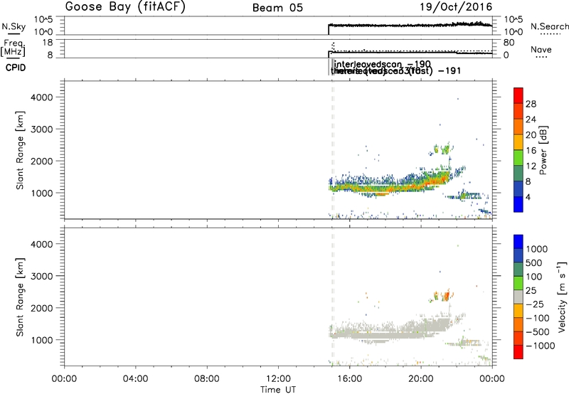Screen dimensions: 569x394
Task: Click the '12:00' time tick label
Action: click(278, 379)
